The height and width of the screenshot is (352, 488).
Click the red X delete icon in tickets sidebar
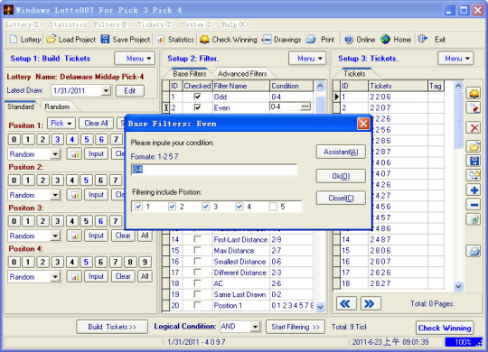pos(474,128)
